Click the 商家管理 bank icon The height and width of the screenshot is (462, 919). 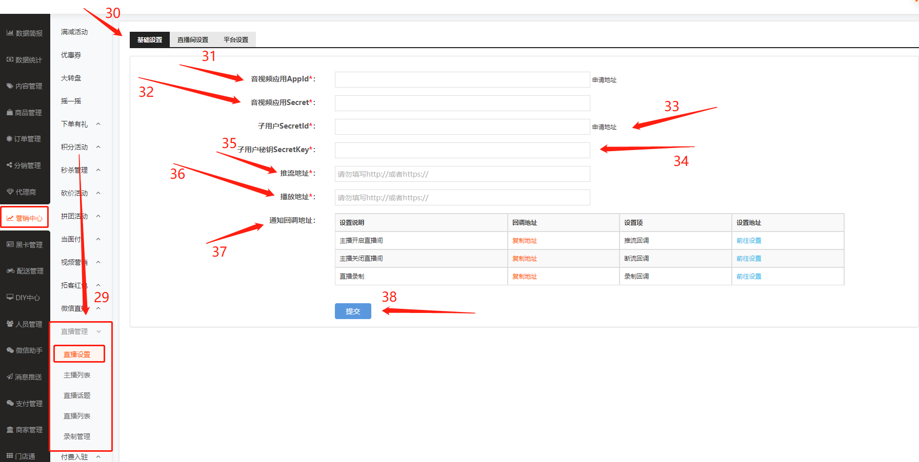10,430
